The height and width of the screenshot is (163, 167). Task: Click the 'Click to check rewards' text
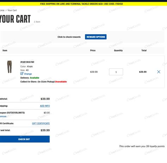coord(69,37)
